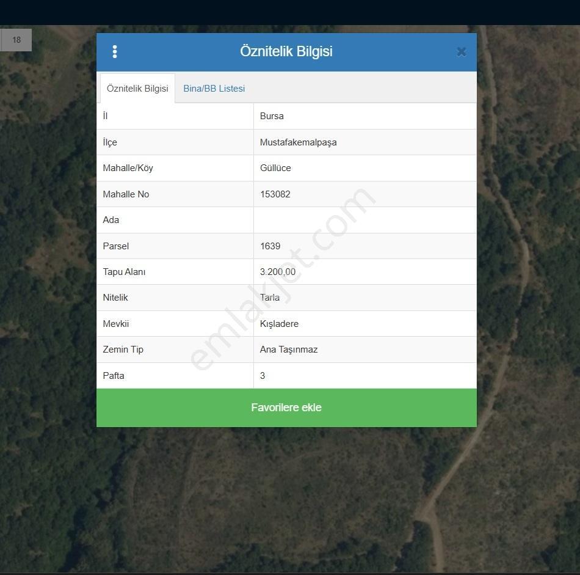Click the İlçe row label
The height and width of the screenshot is (575, 580).
(110, 142)
